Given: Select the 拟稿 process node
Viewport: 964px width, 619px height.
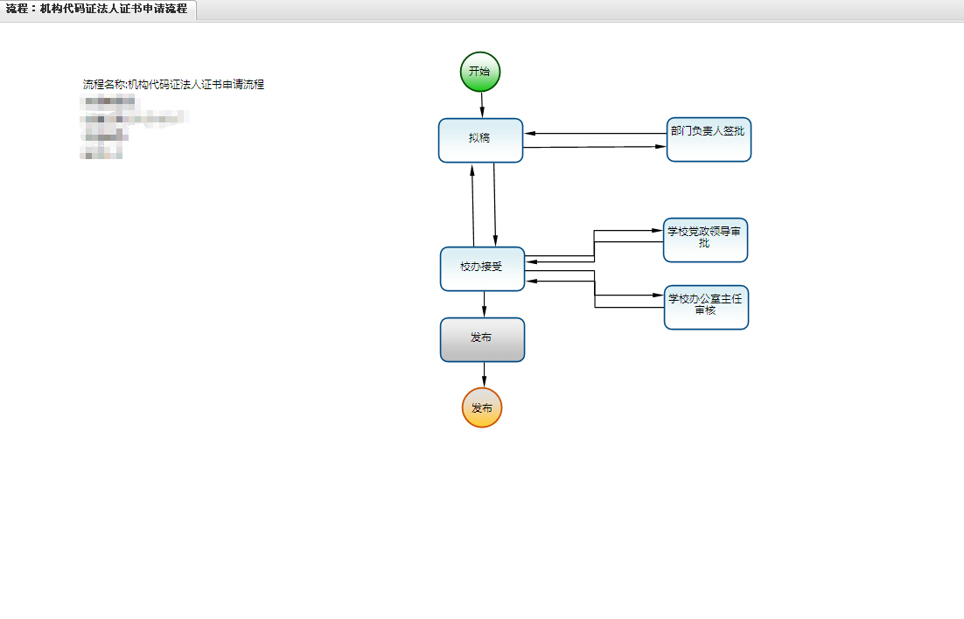Looking at the screenshot, I should click(480, 140).
